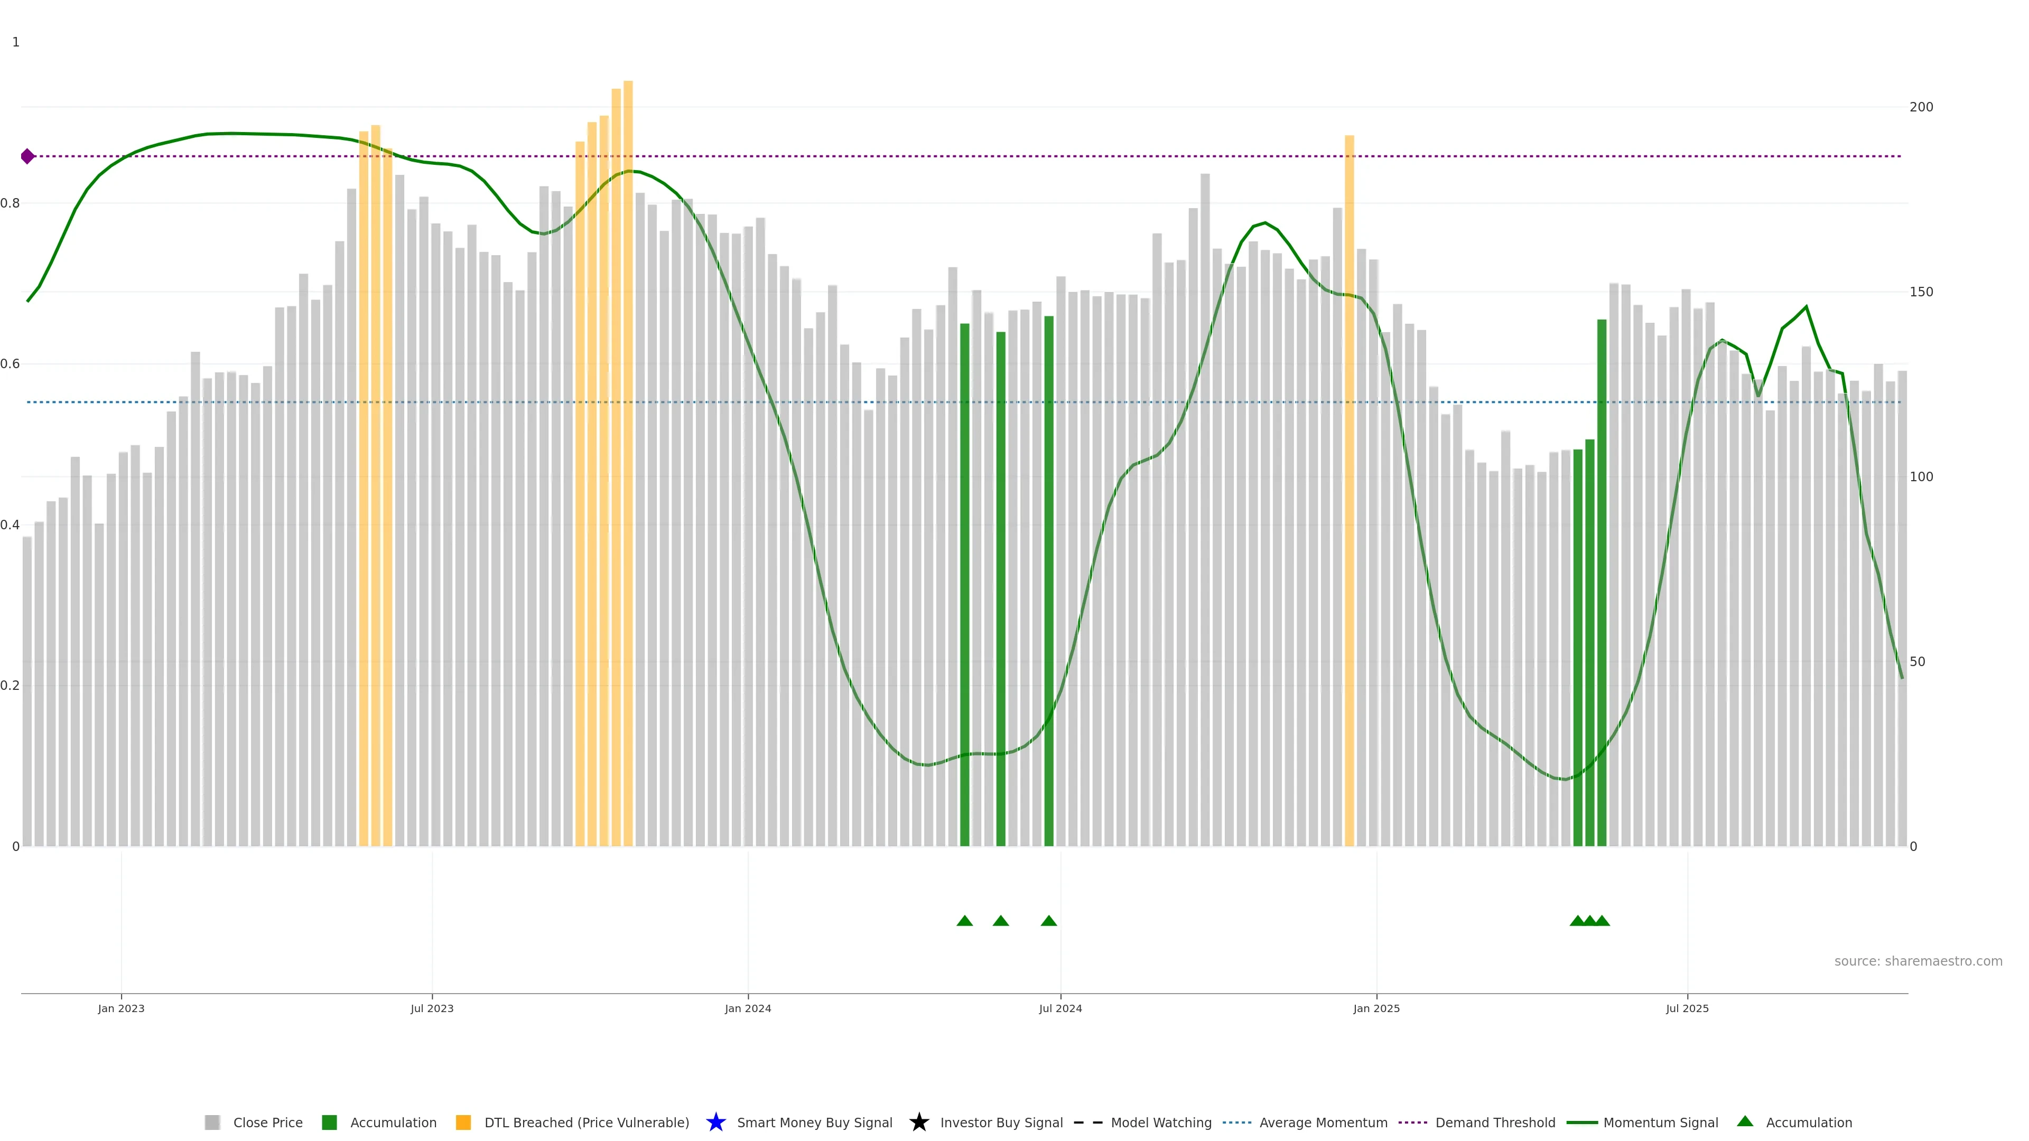Click the first accumulation triangle before Jul 2024

pyautogui.click(x=964, y=921)
